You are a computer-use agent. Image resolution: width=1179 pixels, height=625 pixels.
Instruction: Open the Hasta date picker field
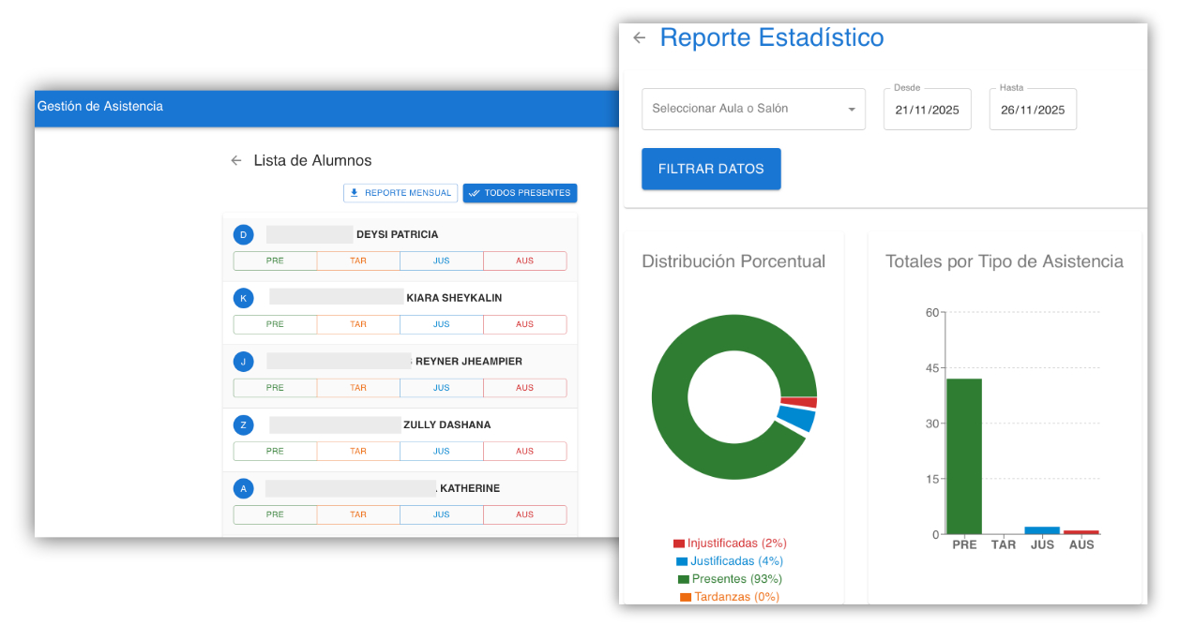(1032, 110)
